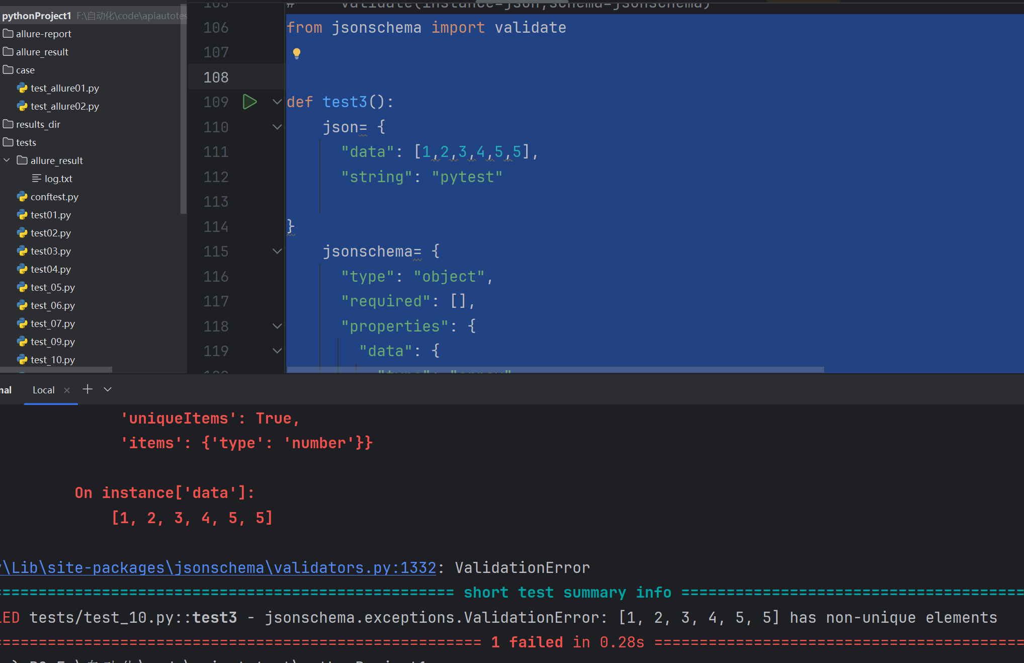Click line number 106 in the gutter

216,28
